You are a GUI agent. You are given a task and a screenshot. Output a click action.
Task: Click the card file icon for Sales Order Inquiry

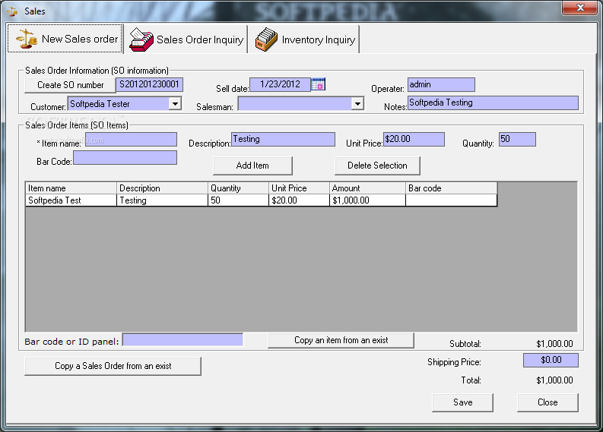click(141, 39)
